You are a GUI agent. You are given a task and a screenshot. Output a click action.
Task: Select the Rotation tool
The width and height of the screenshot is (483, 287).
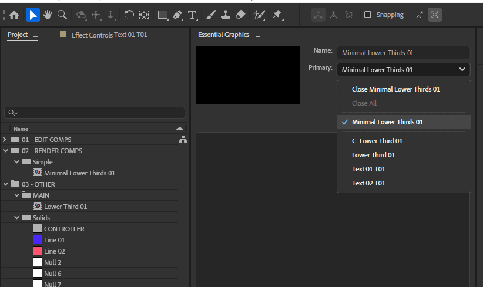[x=129, y=15]
